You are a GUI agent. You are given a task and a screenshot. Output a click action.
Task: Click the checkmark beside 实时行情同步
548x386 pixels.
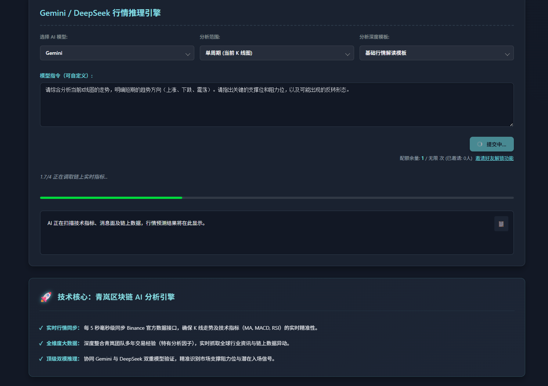point(41,328)
